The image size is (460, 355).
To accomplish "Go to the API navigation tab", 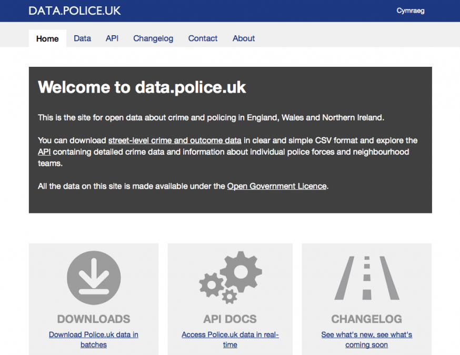I will coord(112,38).
